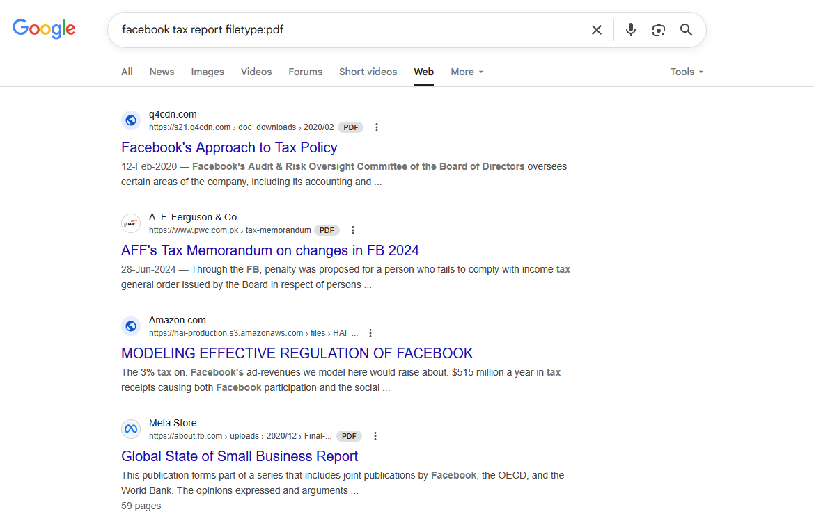Open three-dot menu for about.fb.com result
The height and width of the screenshot is (514, 814).
(375, 436)
